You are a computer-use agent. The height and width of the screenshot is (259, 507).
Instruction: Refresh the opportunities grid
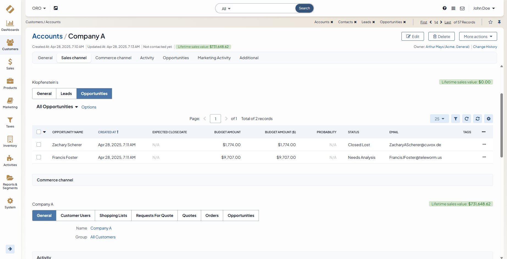click(466, 119)
